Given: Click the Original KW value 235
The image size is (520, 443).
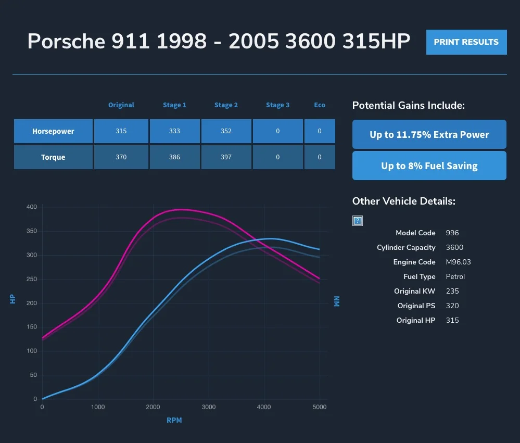Looking at the screenshot, I should click(x=452, y=291).
